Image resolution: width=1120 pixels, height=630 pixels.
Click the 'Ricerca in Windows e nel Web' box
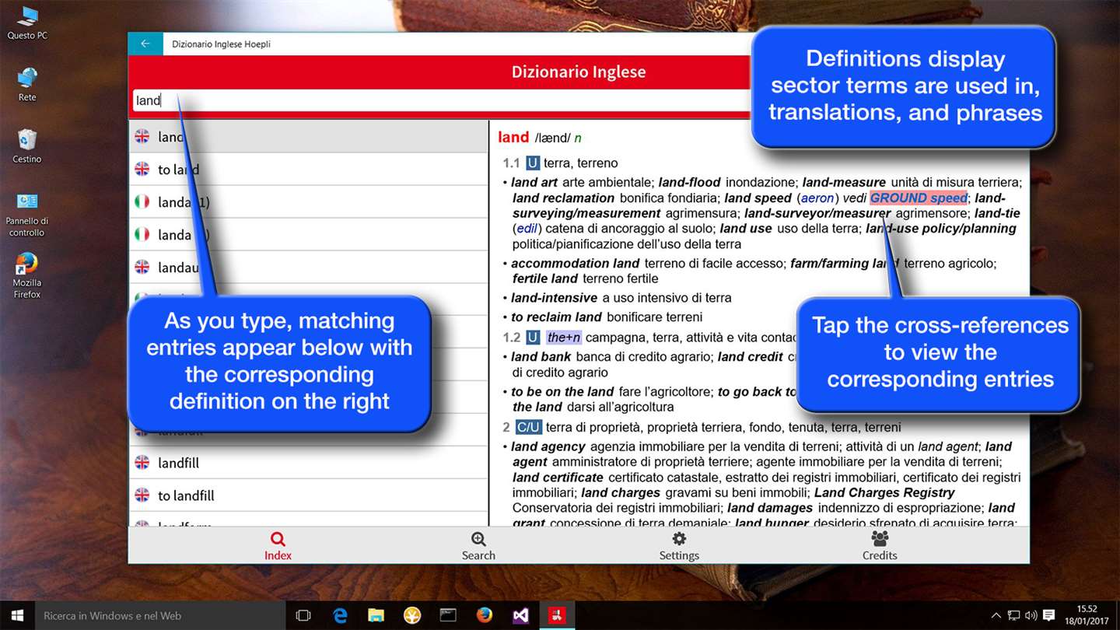pos(159,615)
